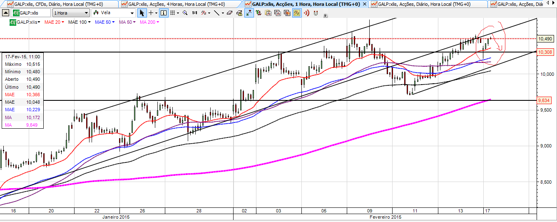The width and height of the screenshot is (557, 222).
Task: Click the Aberto 10,490 row in data box
Action: pyautogui.click(x=23, y=79)
